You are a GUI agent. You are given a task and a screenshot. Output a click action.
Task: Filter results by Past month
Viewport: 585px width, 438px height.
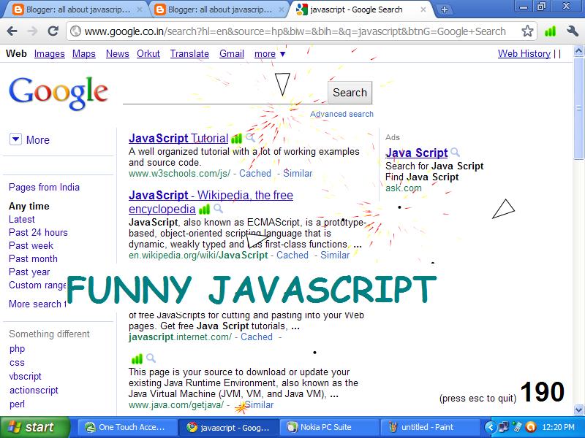coord(32,258)
